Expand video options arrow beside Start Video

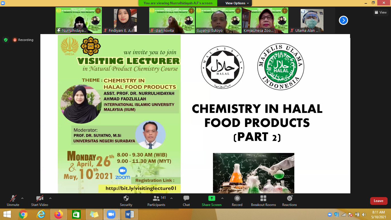point(50,198)
